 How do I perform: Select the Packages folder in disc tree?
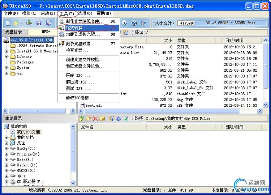(25, 62)
